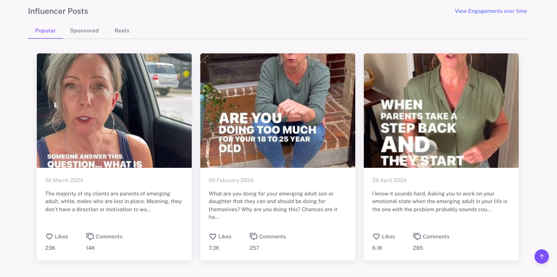Click the circular scroll-to-top arrow button
The width and height of the screenshot is (557, 277).
[x=542, y=256]
